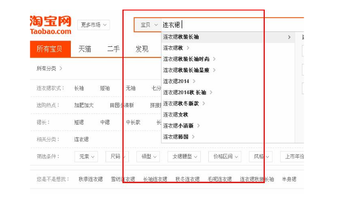Screen dimensions: 342x206
Task: Expand arrow next to 连衣裙韩国
Action: point(193,137)
